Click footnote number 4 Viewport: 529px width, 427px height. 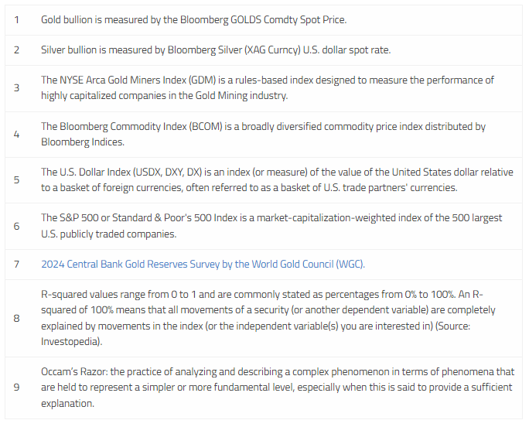tap(17, 134)
